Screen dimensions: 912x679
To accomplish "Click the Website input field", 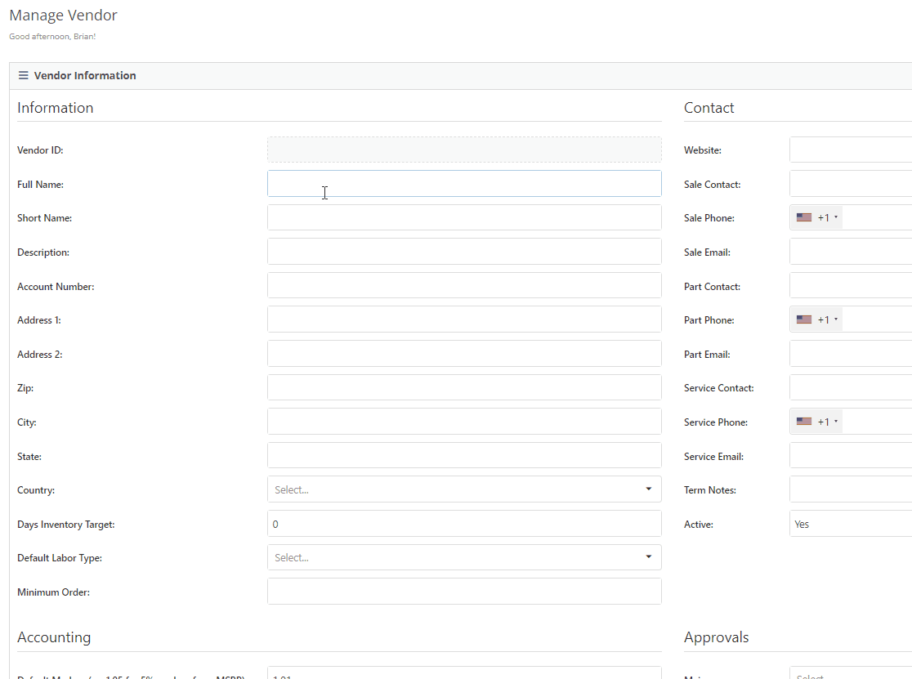I will point(851,150).
